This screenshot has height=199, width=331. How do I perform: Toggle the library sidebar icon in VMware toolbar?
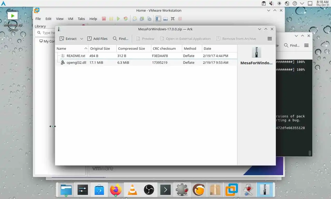coord(158,19)
